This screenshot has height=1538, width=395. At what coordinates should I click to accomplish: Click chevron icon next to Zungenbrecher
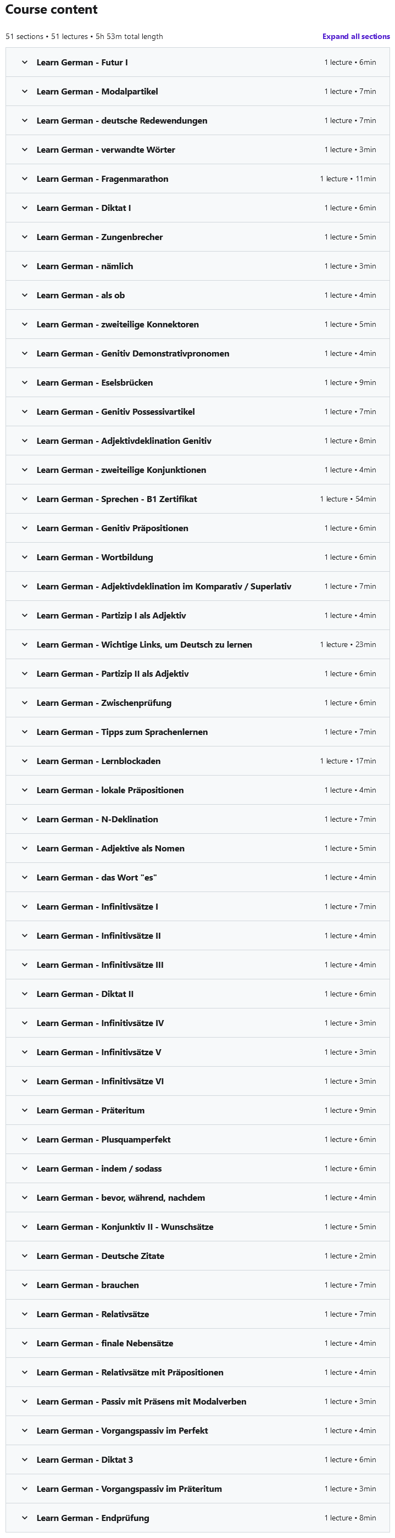[25, 237]
